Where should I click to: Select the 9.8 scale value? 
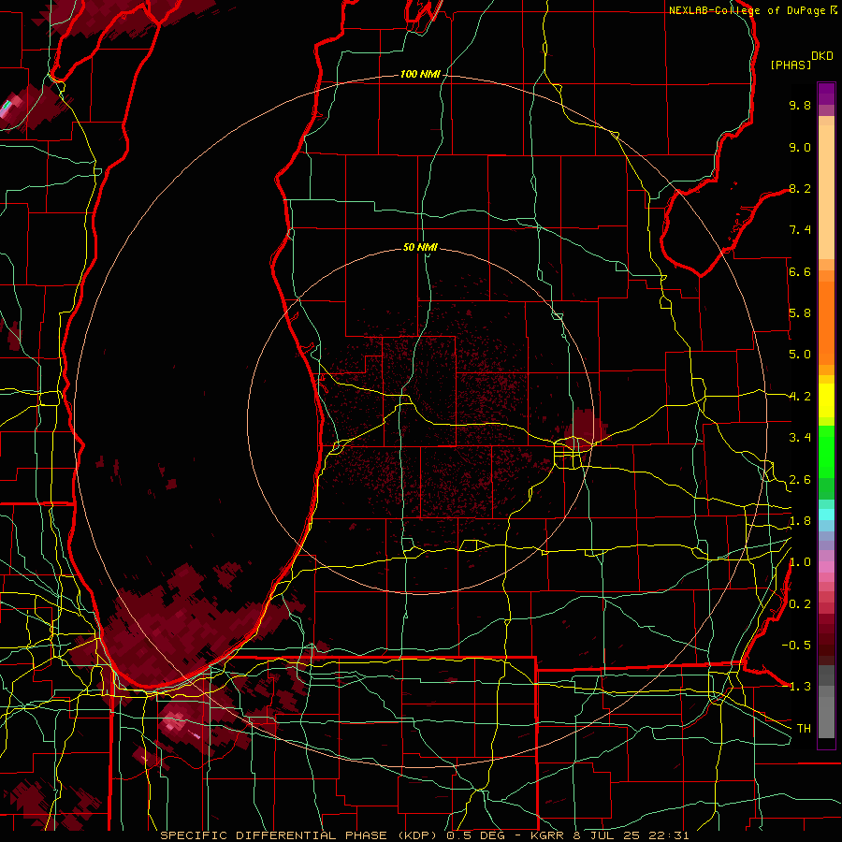click(800, 105)
